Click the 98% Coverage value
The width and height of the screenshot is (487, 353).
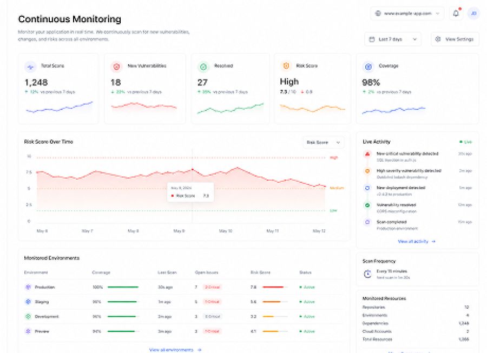pos(371,83)
